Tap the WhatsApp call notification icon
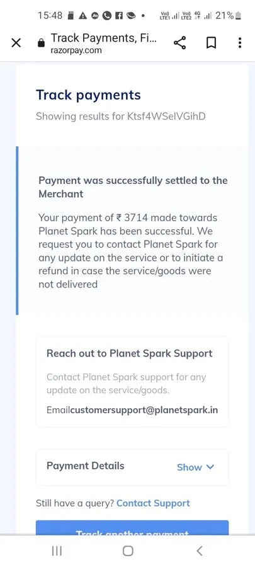This screenshot has width=255, height=567. [x=106, y=16]
